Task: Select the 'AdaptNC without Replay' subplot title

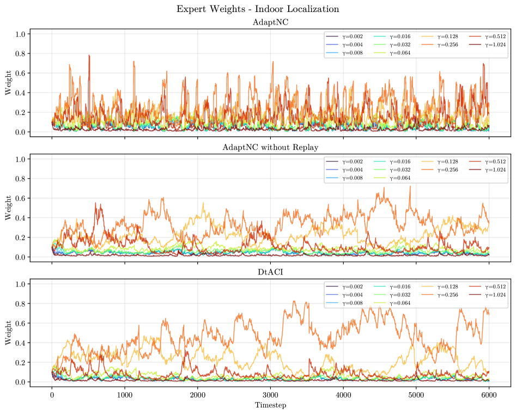Action: click(270, 148)
